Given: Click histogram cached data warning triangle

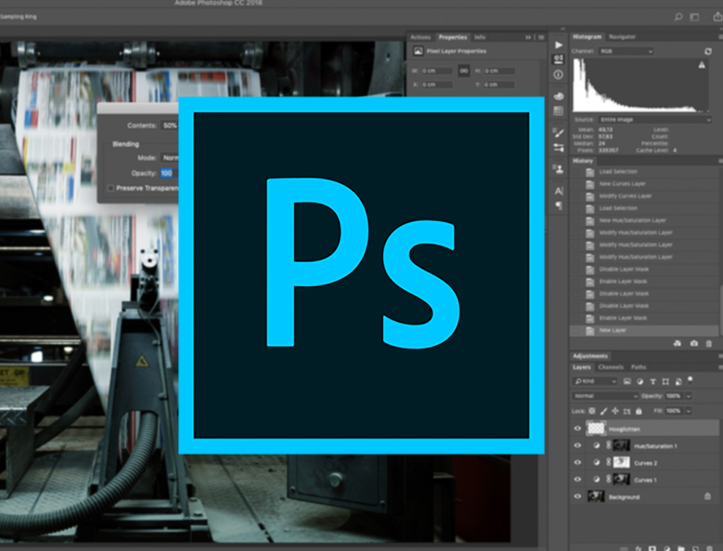Looking at the screenshot, I should coord(702,65).
